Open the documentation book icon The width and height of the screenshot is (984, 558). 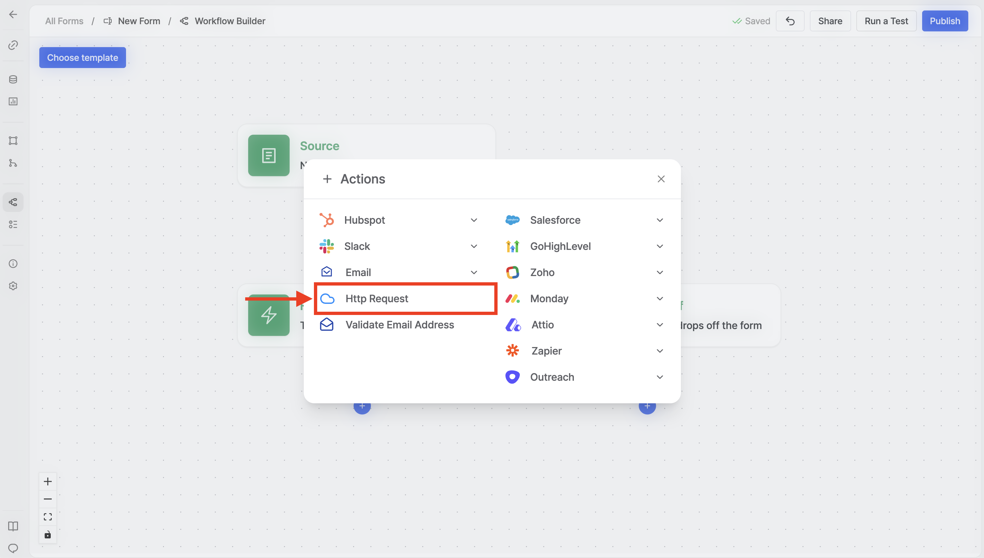point(13,526)
